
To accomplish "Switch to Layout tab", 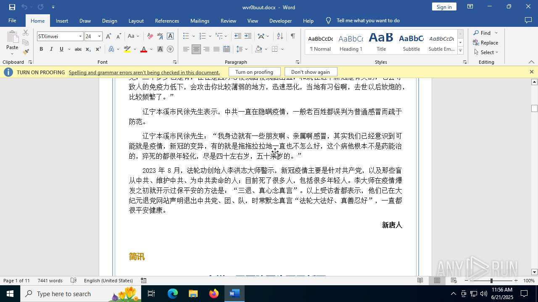I will [136, 21].
